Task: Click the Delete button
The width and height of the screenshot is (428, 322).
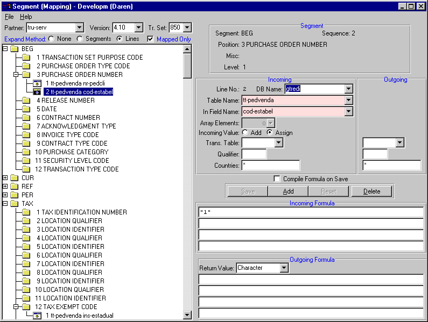Action: click(x=371, y=191)
